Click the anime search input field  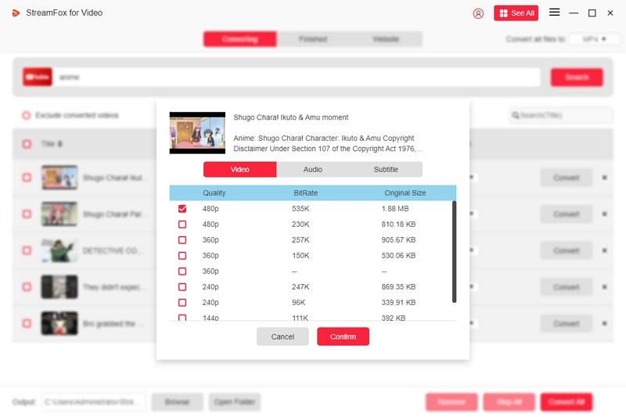(x=297, y=77)
